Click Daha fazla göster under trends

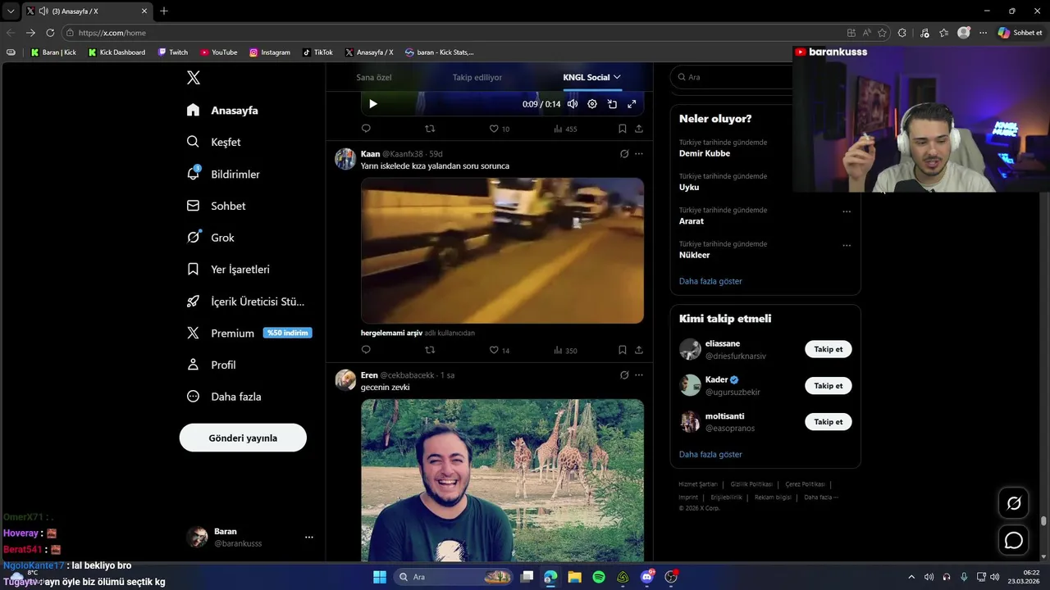(710, 281)
